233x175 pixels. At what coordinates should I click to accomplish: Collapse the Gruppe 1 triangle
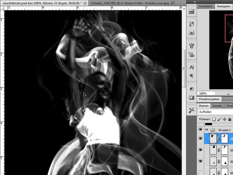[206, 130]
